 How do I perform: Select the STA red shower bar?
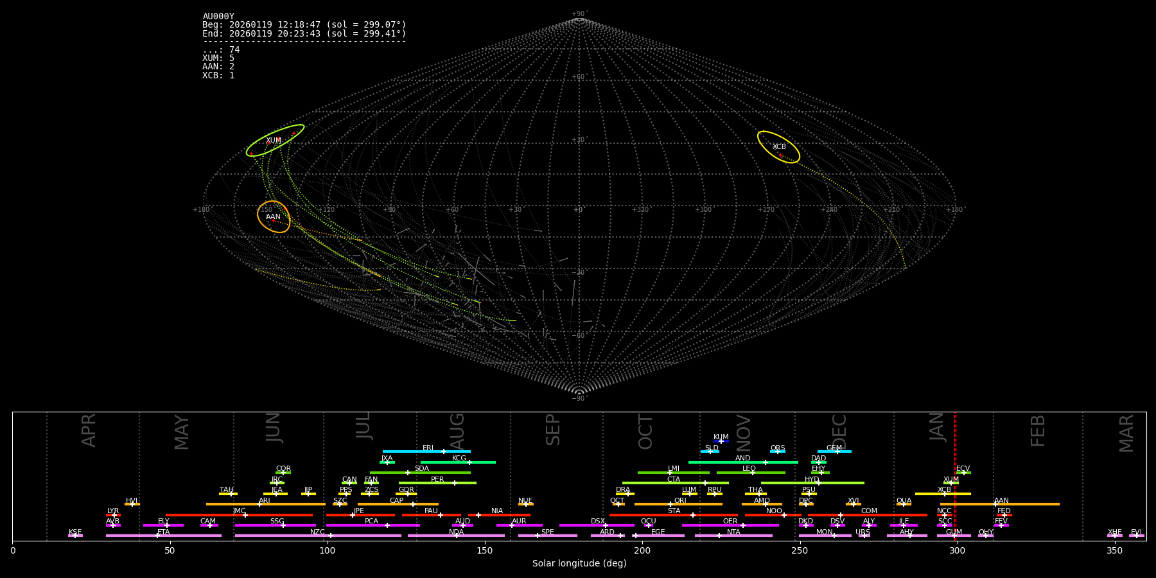coord(674,515)
